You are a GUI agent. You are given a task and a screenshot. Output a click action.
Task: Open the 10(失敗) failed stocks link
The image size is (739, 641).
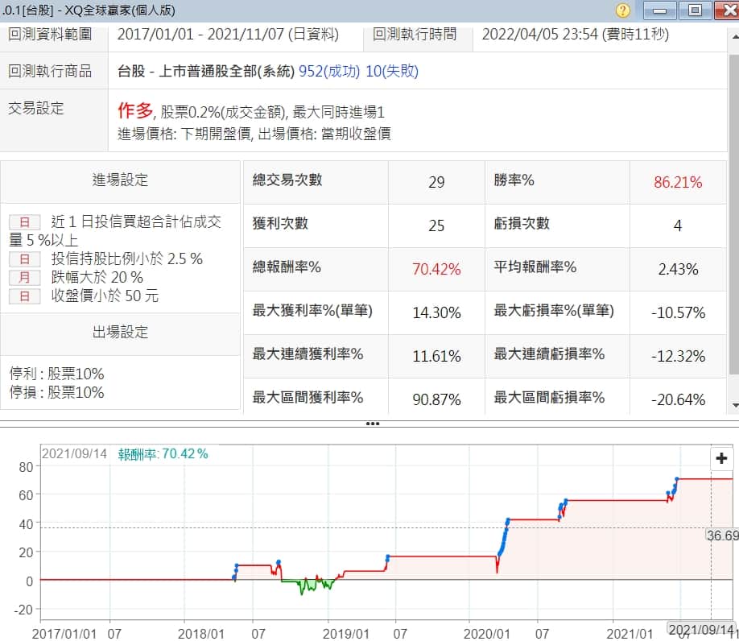point(392,71)
